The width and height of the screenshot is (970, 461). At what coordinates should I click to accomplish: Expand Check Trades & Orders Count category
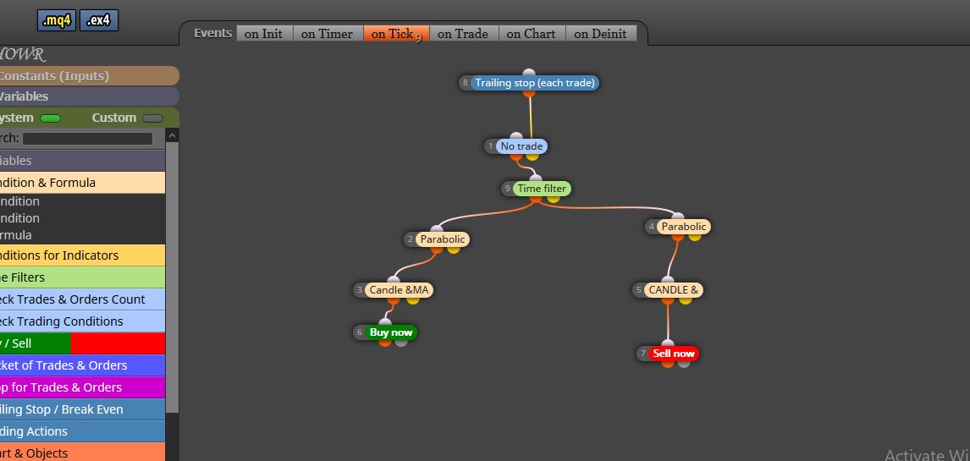click(x=82, y=299)
